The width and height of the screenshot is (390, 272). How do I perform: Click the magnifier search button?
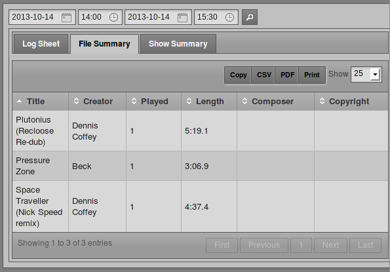(250, 17)
